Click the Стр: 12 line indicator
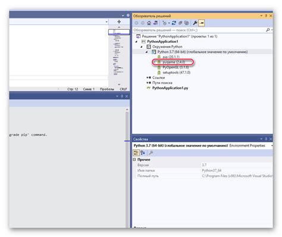Screen dimensions: 282x237 point(73,89)
